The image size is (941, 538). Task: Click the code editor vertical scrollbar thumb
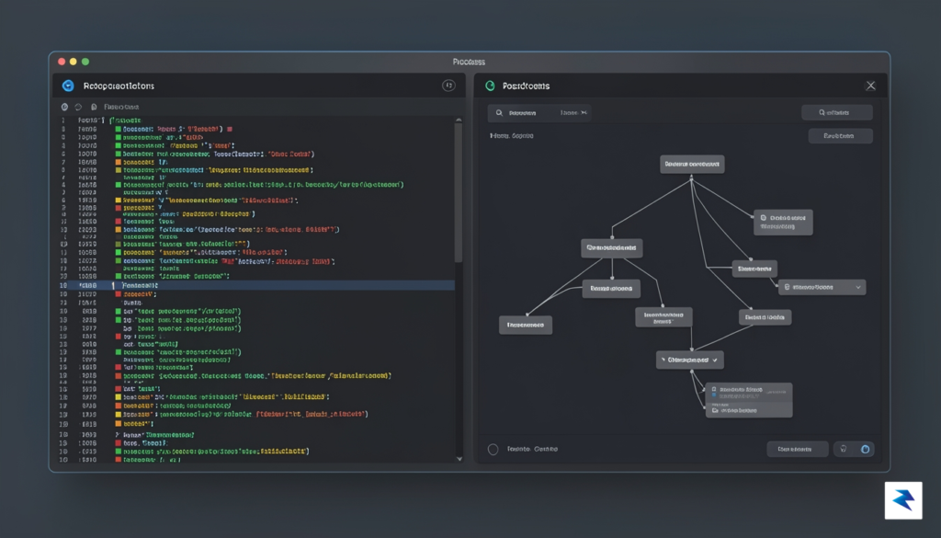pyautogui.click(x=459, y=193)
